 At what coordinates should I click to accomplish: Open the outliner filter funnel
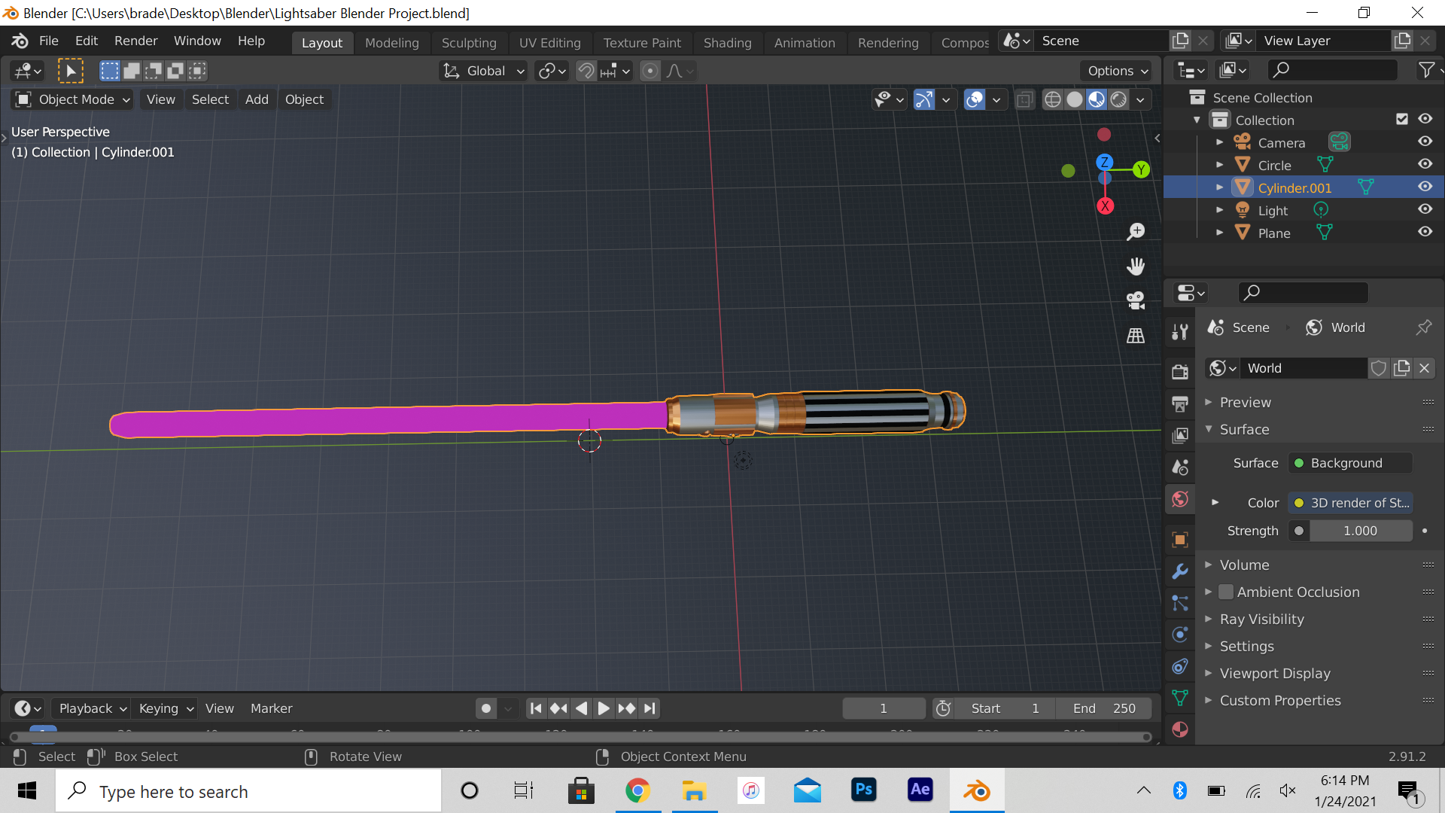coord(1426,70)
